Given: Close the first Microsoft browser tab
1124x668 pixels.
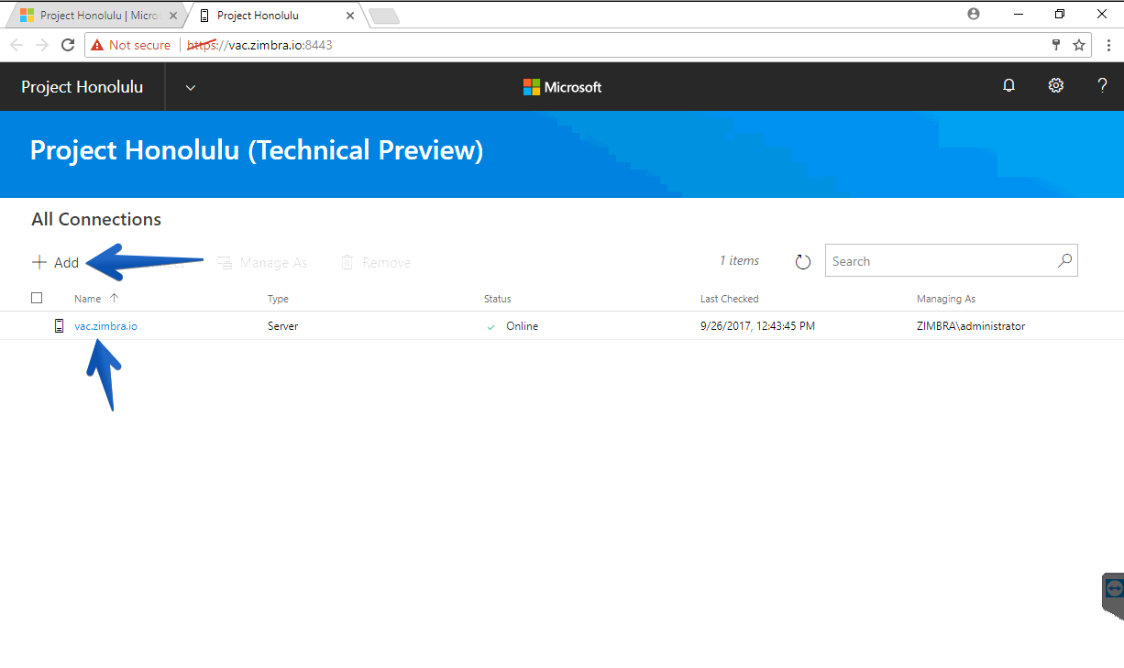Looking at the screenshot, I should [x=173, y=16].
